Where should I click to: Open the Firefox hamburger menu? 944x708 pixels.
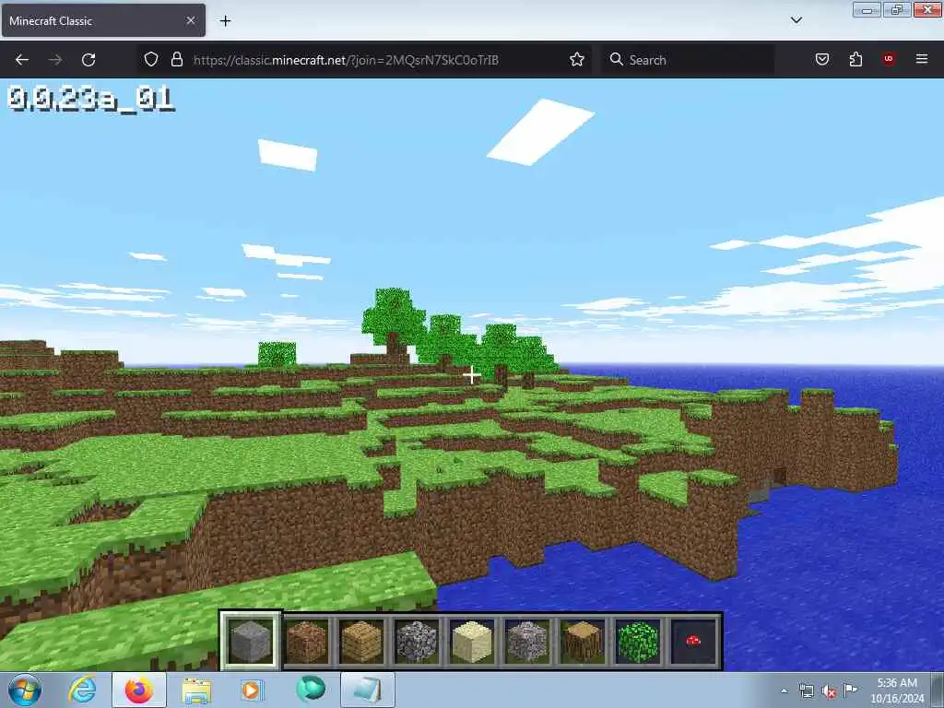click(x=922, y=59)
